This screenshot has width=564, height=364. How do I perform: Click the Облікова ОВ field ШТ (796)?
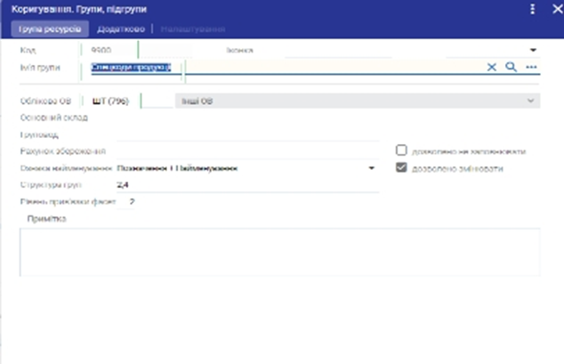pos(111,101)
